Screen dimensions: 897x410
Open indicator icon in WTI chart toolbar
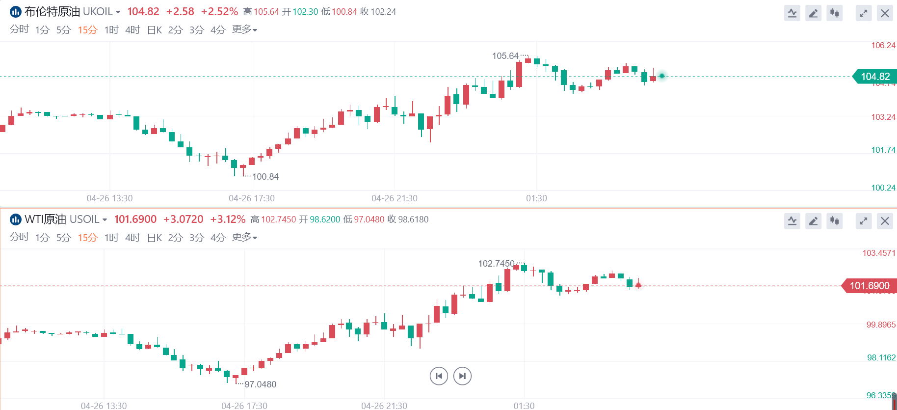792,221
